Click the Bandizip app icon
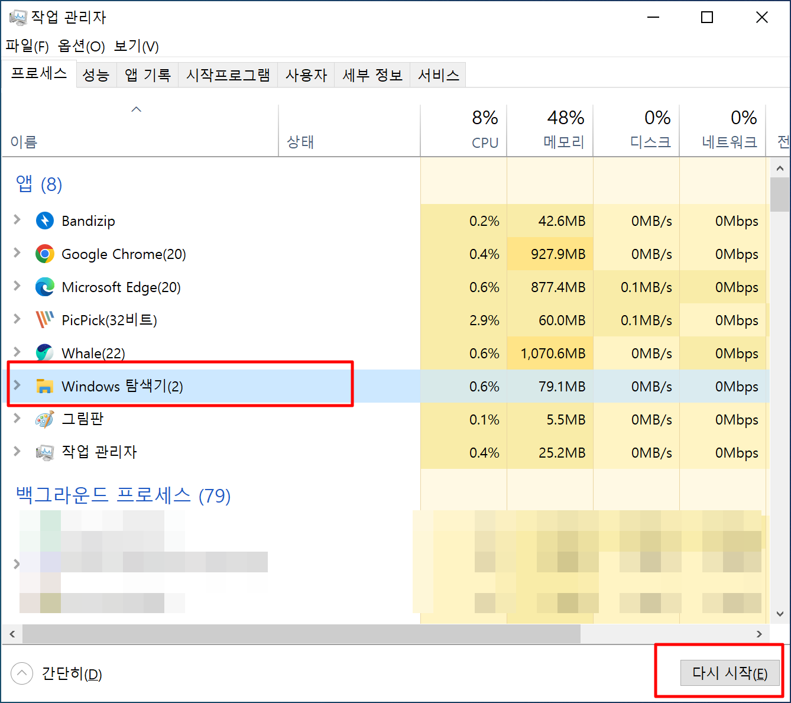 point(45,221)
